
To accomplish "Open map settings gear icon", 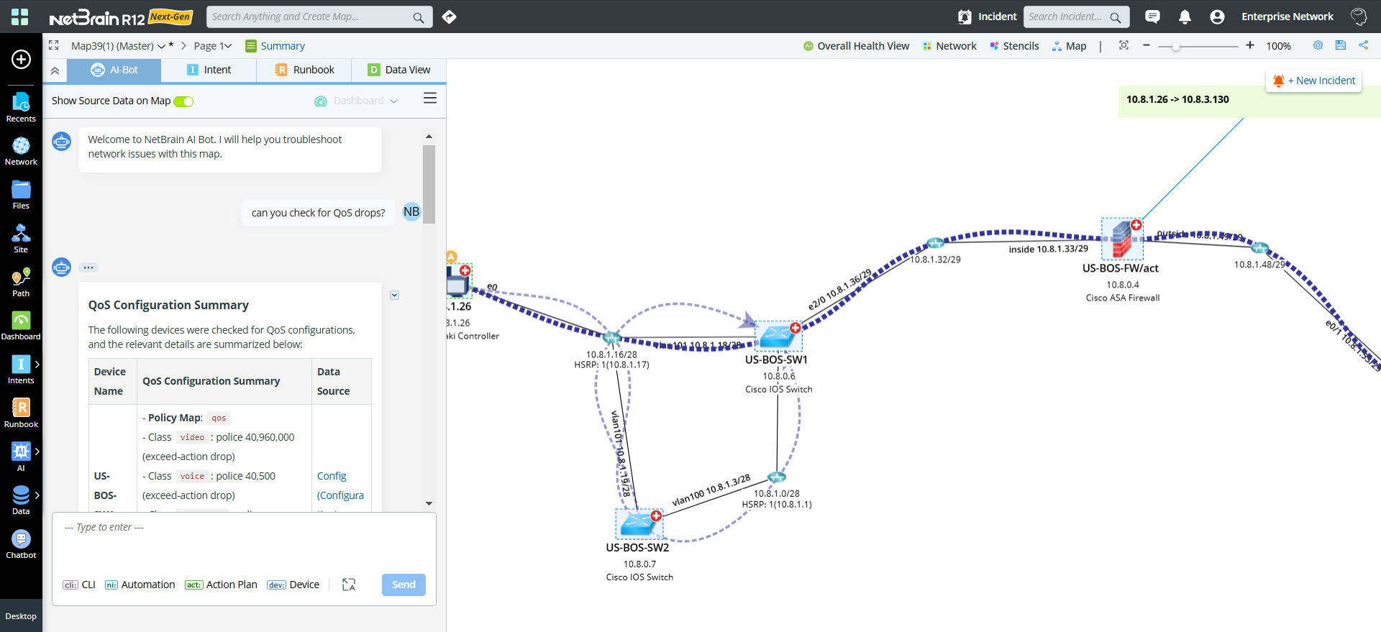I will (1318, 45).
